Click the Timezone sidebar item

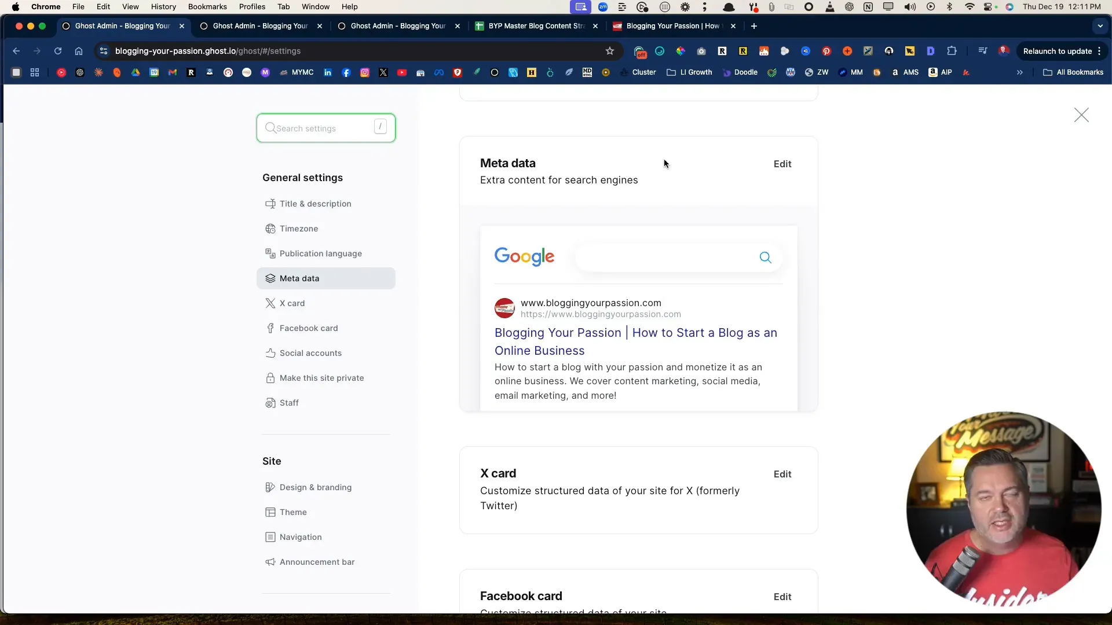pyautogui.click(x=298, y=229)
